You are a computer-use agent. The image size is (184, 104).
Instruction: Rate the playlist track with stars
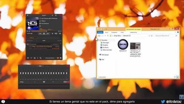[x=55, y=48]
